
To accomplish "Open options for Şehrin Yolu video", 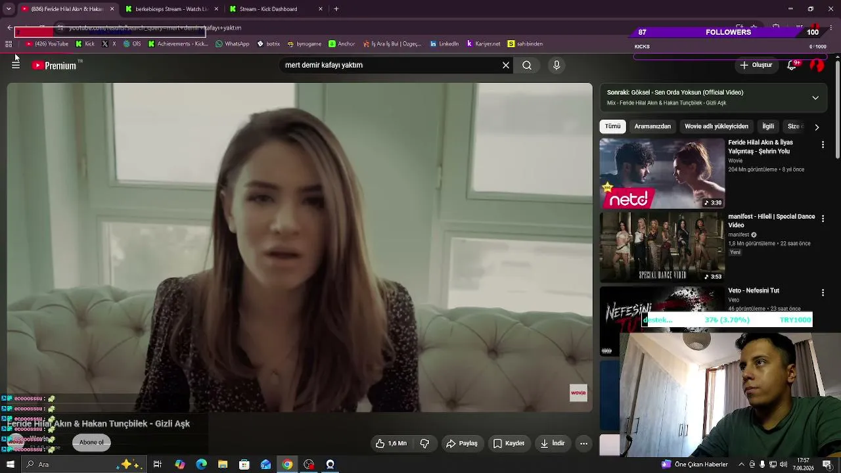I will click(x=823, y=145).
